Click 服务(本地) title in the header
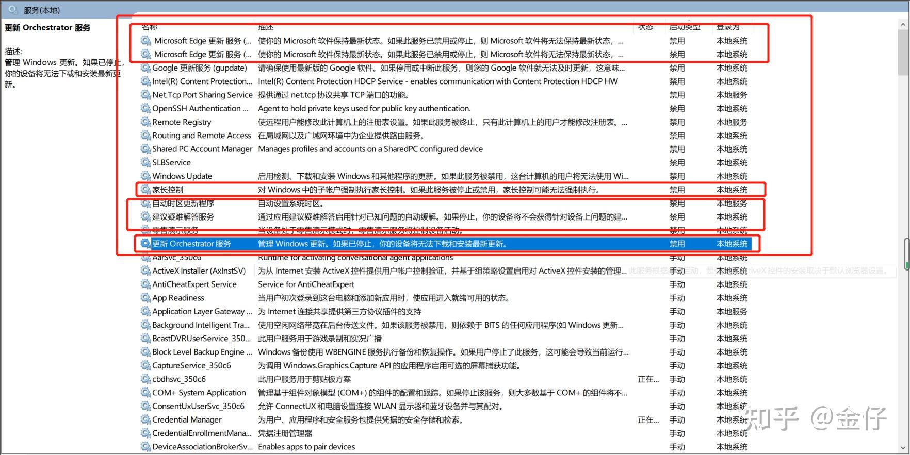 (42, 10)
